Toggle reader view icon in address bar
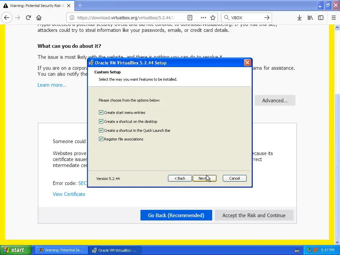Screen dimensions: 340x255 [190, 18]
